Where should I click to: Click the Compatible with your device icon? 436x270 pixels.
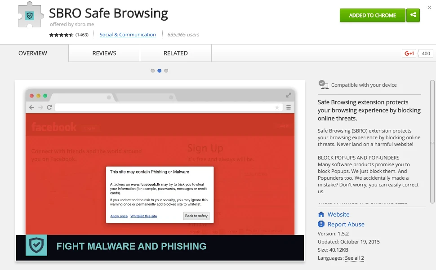point(323,85)
